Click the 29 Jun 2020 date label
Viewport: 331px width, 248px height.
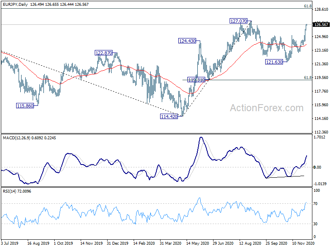pos(223,243)
